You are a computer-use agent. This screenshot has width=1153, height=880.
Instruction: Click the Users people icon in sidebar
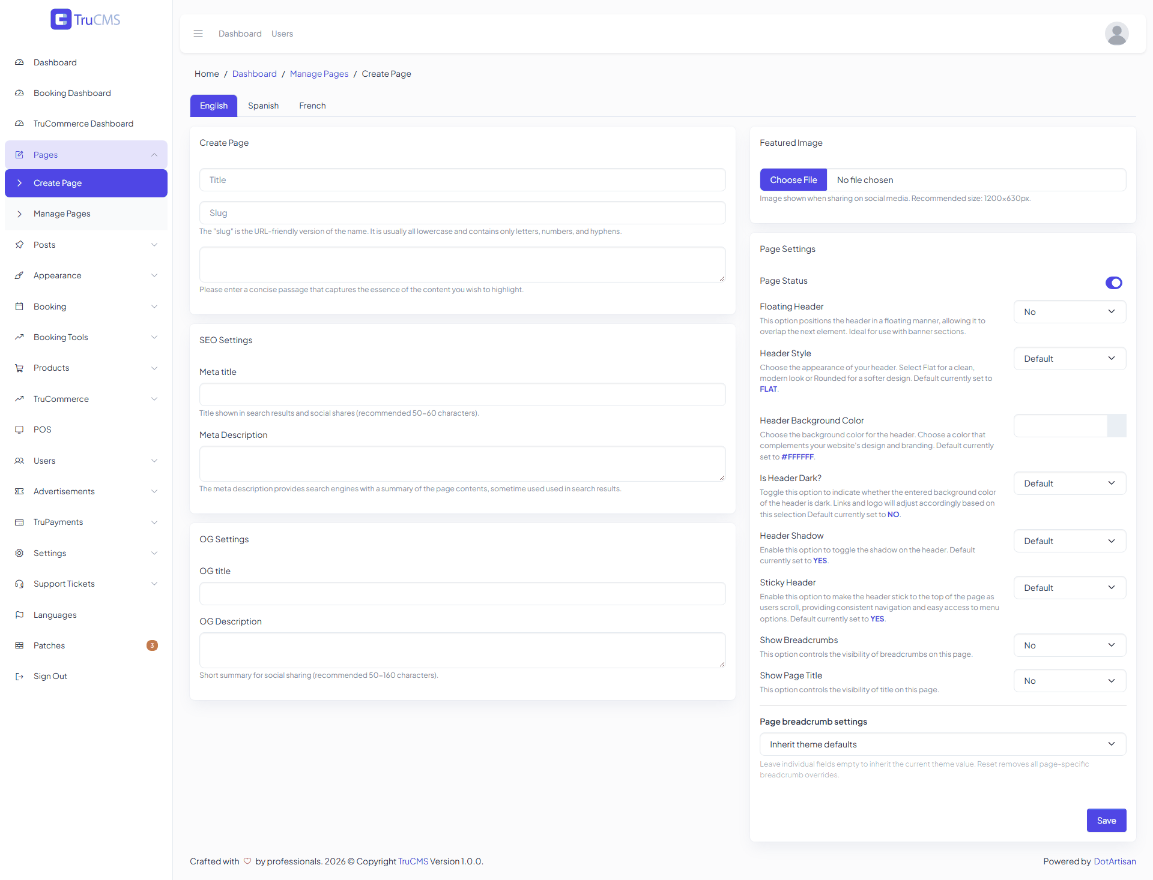pos(19,461)
